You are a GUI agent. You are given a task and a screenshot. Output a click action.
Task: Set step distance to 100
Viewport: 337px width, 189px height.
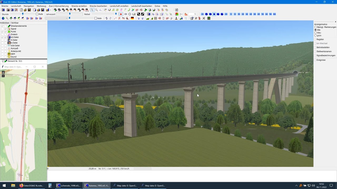[239, 14]
